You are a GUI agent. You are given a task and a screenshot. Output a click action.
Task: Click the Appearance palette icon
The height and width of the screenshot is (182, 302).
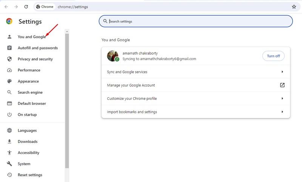coord(9,81)
